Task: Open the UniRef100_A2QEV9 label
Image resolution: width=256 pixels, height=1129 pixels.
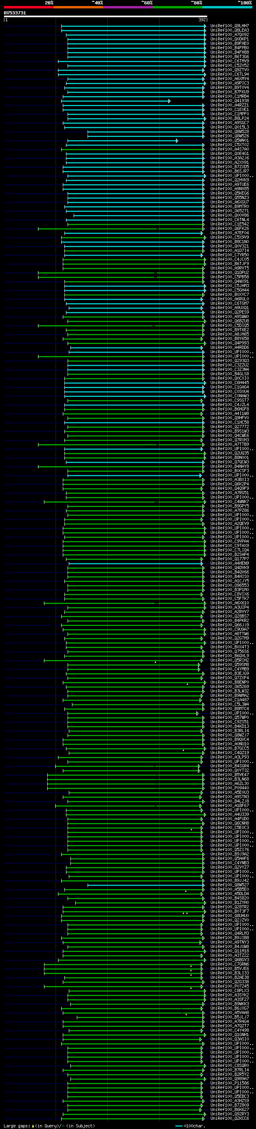Action: point(230,524)
